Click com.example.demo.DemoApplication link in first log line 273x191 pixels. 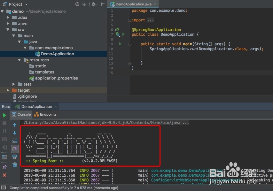187,171
